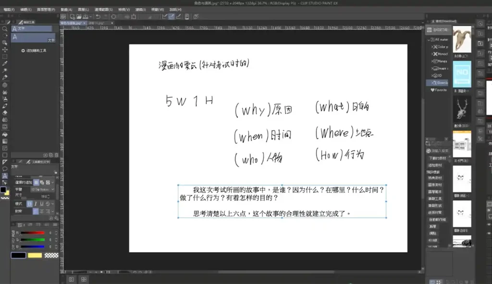This screenshot has width=492, height=284.
Task: Click the Open file folder icon
Action: tap(78, 16)
